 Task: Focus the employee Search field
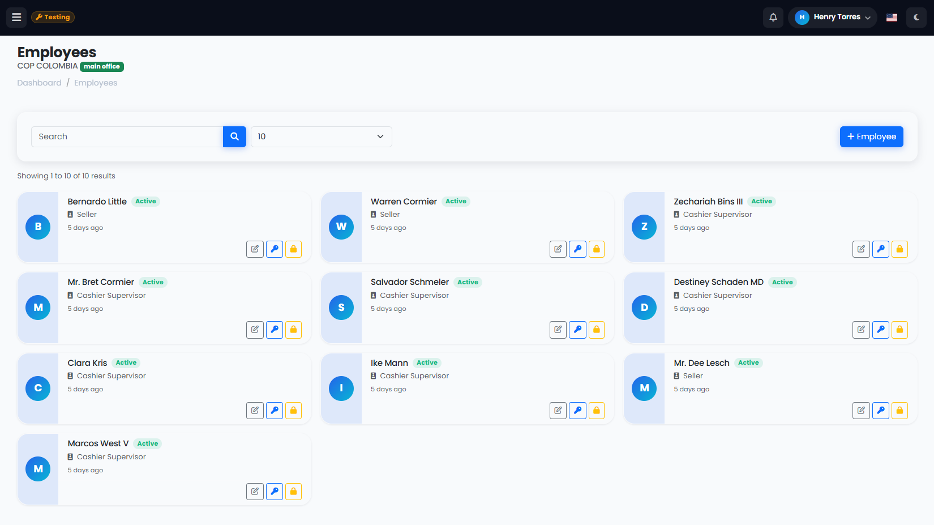click(x=127, y=136)
